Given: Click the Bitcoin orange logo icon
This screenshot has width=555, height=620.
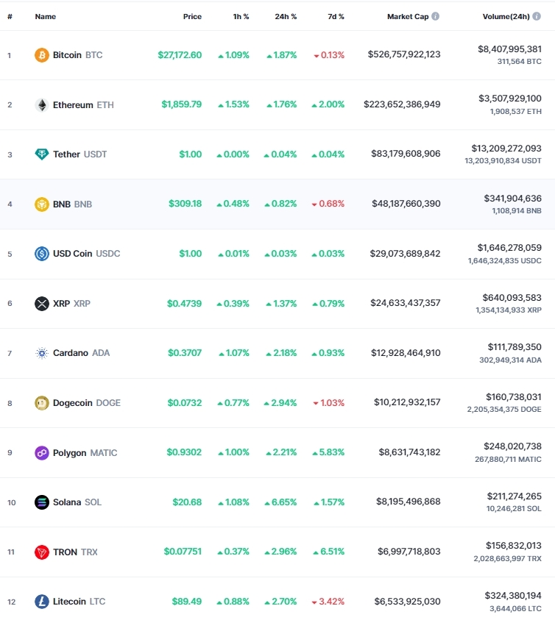Looking at the screenshot, I should tap(41, 55).
